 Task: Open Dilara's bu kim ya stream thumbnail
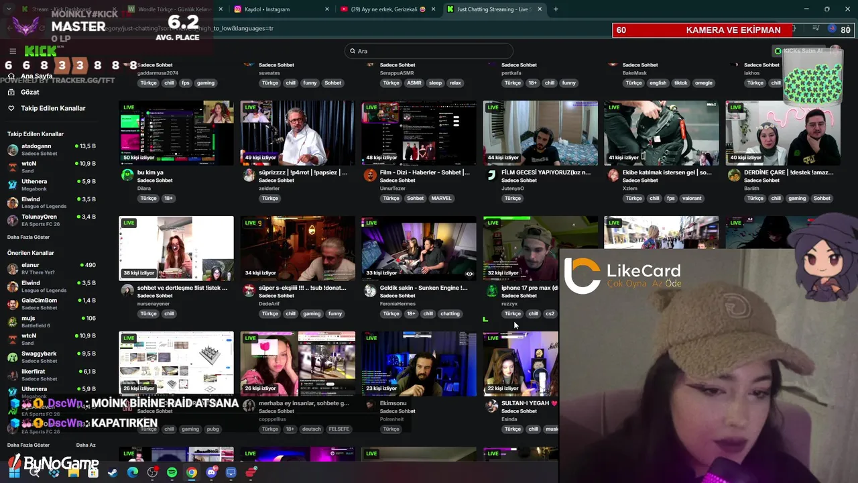[176, 133]
